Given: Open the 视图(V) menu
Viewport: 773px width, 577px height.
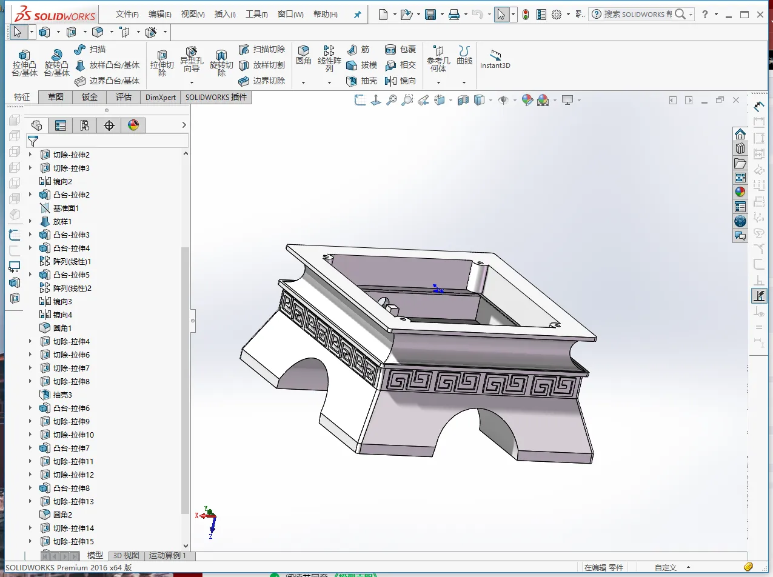Looking at the screenshot, I should pyautogui.click(x=193, y=15).
